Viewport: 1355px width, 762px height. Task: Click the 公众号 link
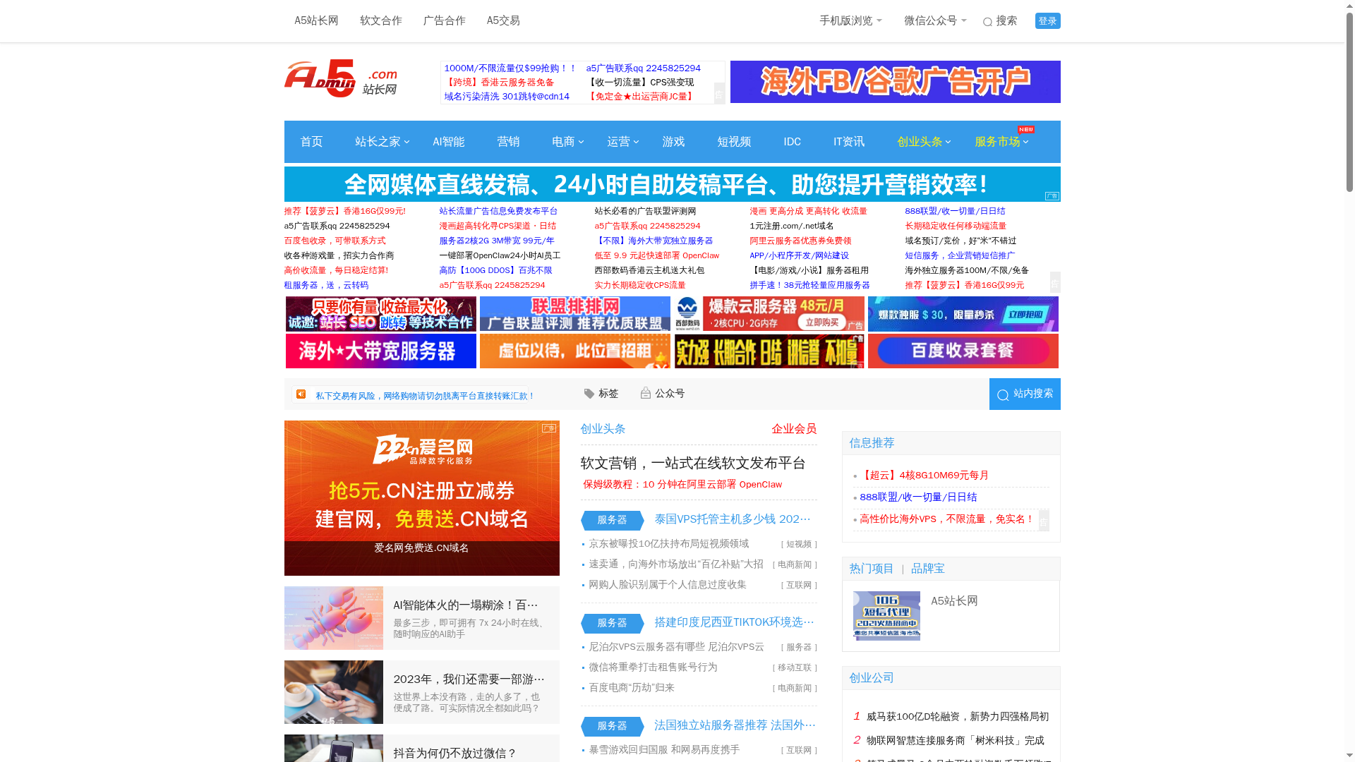point(670,394)
